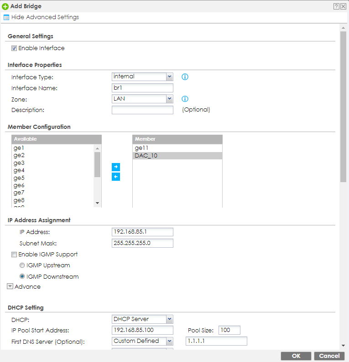Toggle the Enable Interface checkbox
Viewport: 349px width, 362px height.
pos(14,48)
